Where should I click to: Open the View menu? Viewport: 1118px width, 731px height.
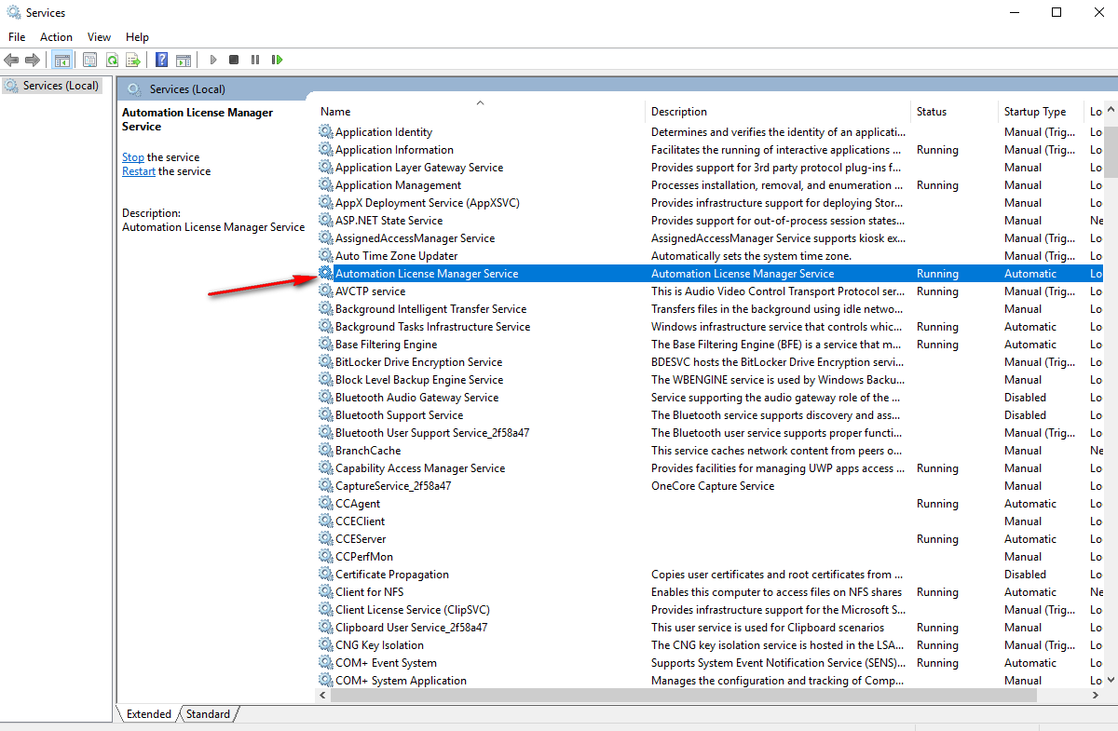(x=99, y=37)
